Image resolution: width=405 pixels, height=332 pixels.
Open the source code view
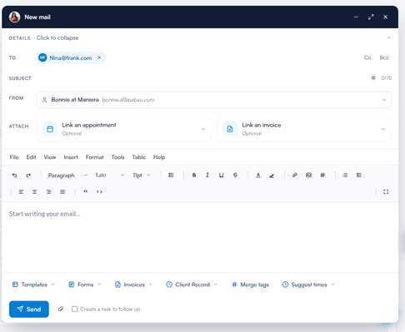click(x=99, y=191)
